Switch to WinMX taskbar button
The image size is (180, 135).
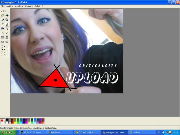32,132
